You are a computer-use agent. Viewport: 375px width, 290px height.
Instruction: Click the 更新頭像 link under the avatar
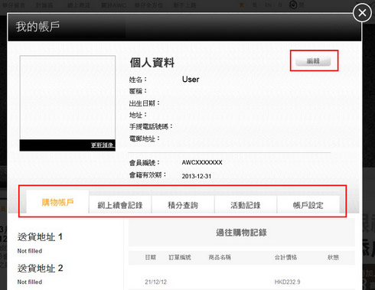tap(103, 145)
